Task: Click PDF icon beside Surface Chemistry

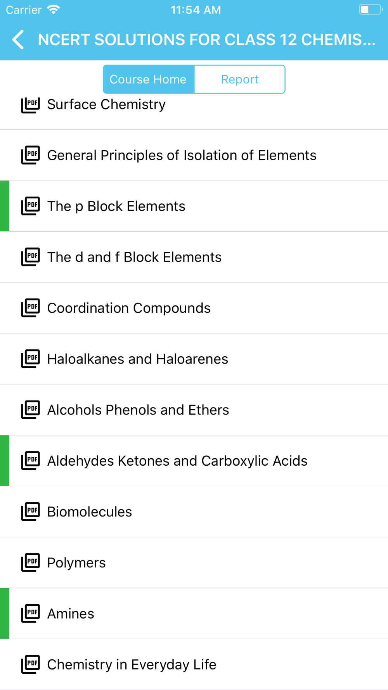Action: click(30, 104)
